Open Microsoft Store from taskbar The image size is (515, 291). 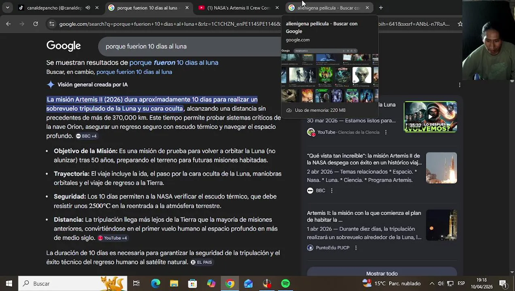pyautogui.click(x=193, y=283)
